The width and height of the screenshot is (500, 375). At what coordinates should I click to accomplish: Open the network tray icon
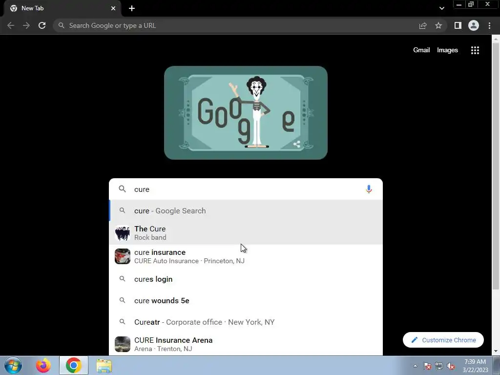439,366
